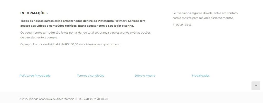
Task: Go to the Sobre o Mestre page
Action: 145,76
